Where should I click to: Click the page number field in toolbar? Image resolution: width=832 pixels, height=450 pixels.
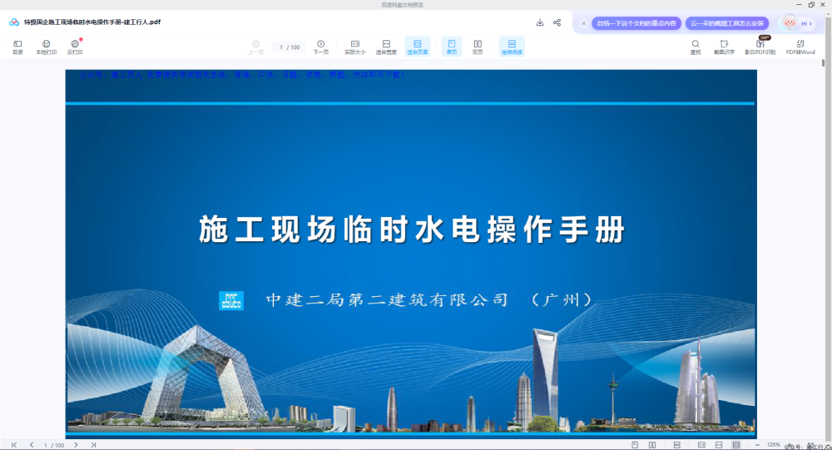[x=290, y=47]
